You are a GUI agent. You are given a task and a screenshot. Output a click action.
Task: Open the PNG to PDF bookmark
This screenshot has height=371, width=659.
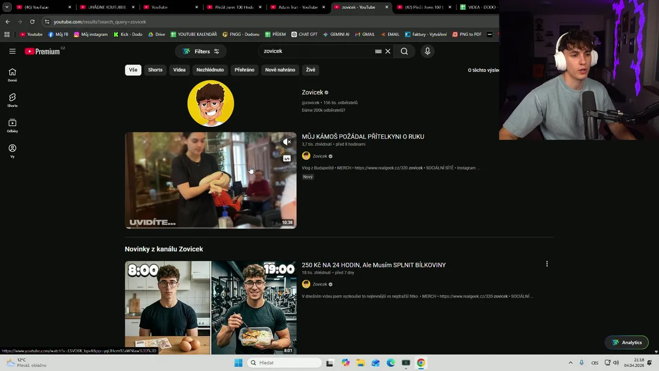point(467,35)
